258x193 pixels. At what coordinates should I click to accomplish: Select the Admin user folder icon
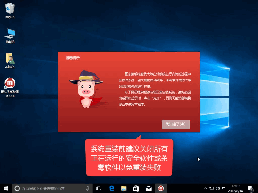(10, 61)
